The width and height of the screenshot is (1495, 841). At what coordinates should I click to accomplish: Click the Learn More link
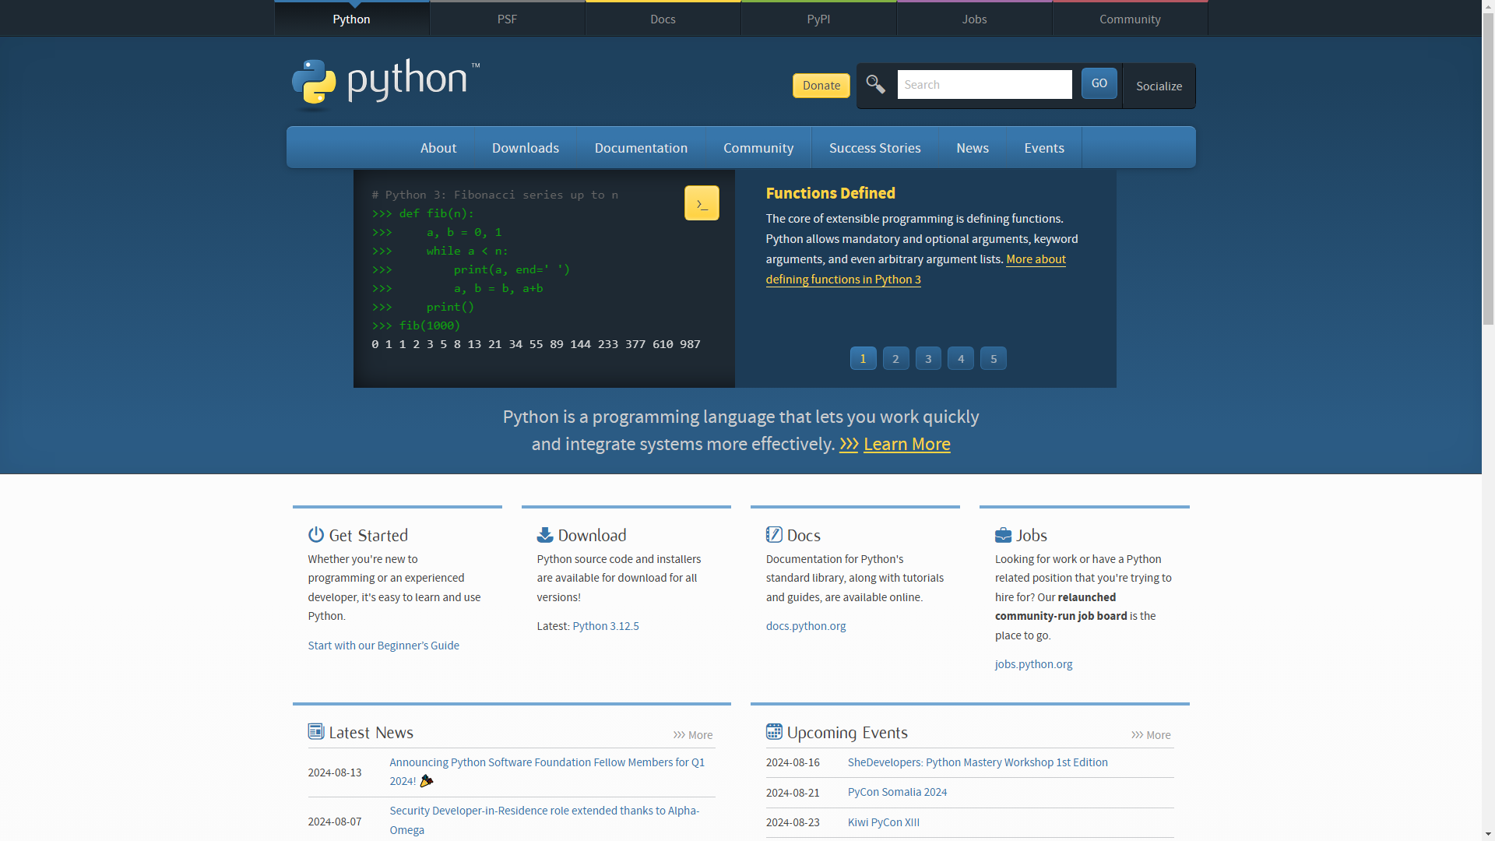906,444
